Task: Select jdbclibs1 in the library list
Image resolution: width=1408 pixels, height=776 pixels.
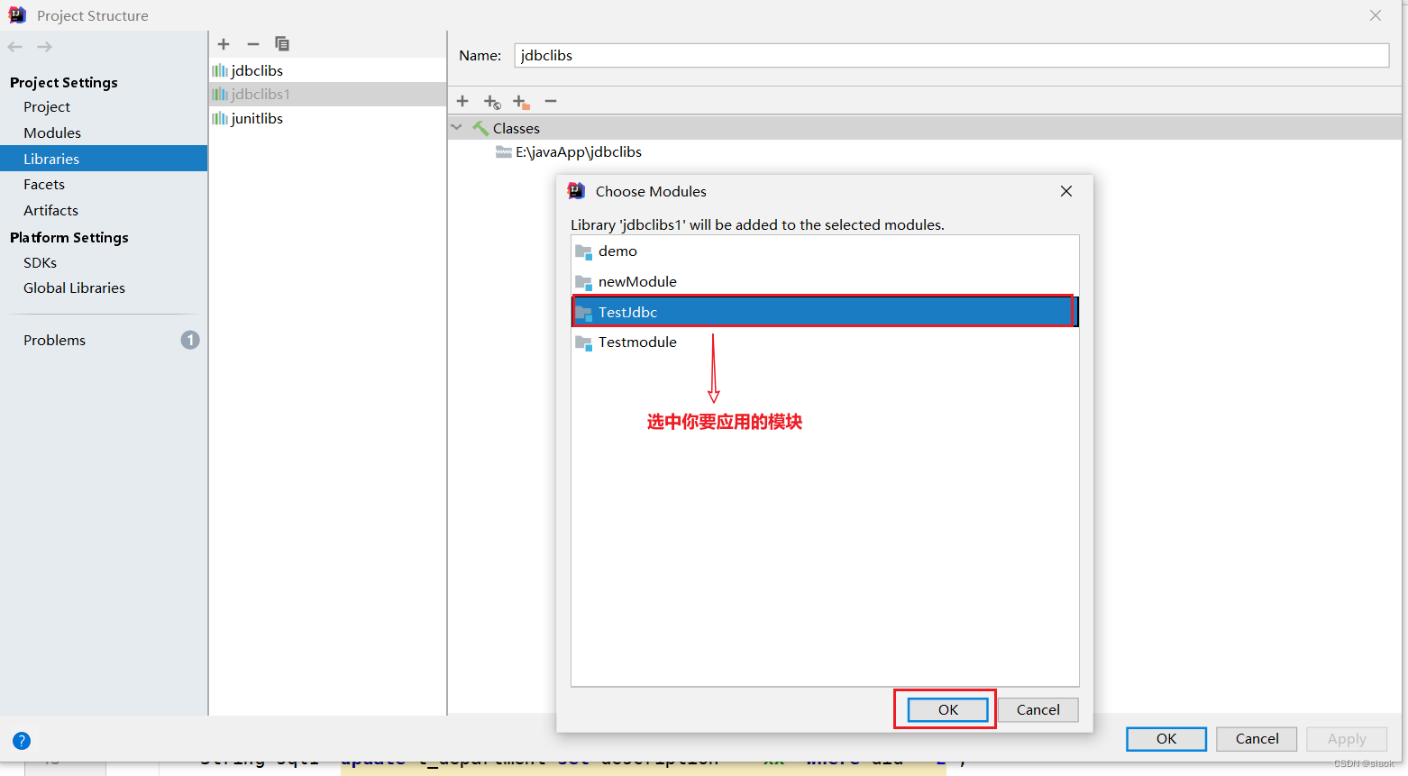Action: (x=328, y=94)
